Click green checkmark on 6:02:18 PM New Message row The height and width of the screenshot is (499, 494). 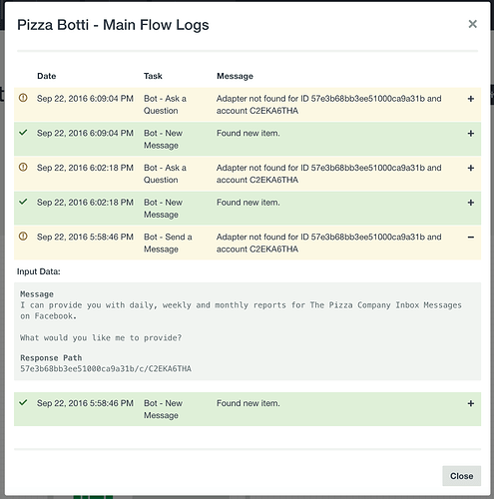click(x=23, y=202)
